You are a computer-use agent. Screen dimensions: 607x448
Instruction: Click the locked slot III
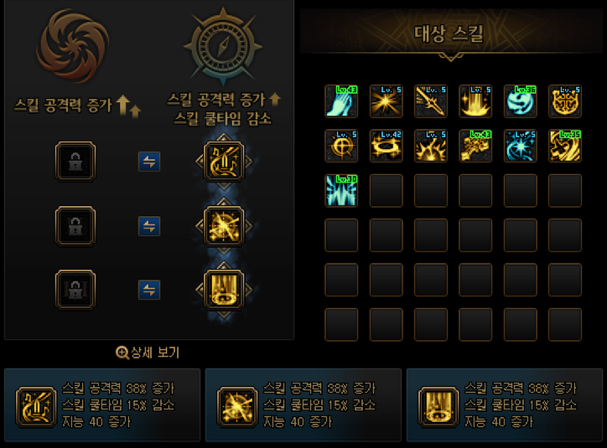[75, 290]
